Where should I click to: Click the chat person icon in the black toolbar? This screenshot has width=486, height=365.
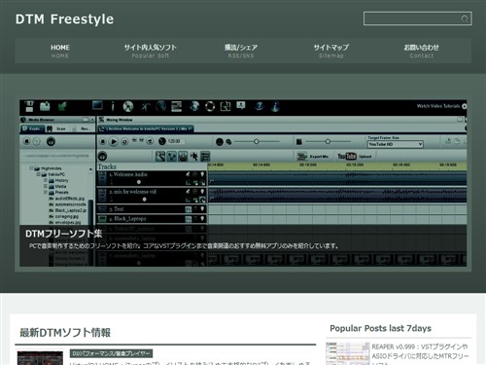(x=241, y=106)
